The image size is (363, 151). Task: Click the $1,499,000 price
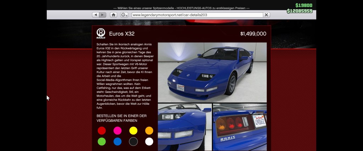[x=253, y=34]
